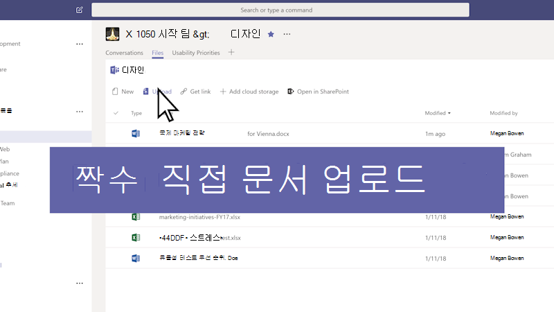The height and width of the screenshot is (312, 554).
Task: Click the New file button
Action: pos(123,92)
